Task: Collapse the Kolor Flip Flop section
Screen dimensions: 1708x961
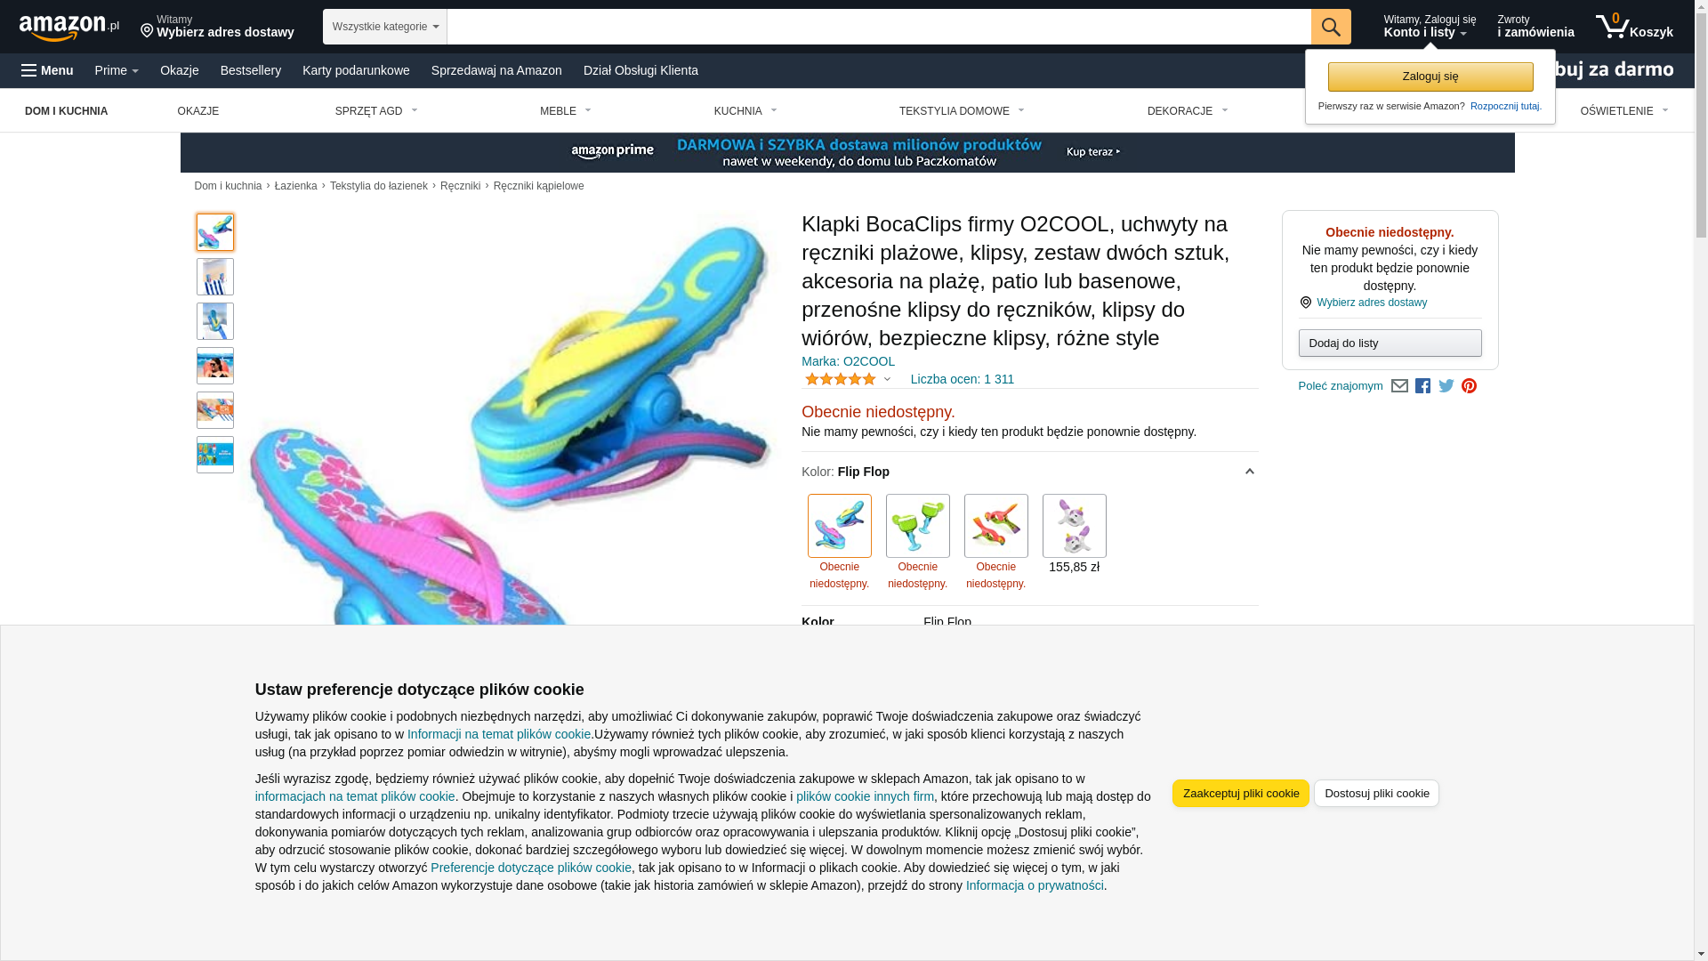Action: coord(1249,472)
